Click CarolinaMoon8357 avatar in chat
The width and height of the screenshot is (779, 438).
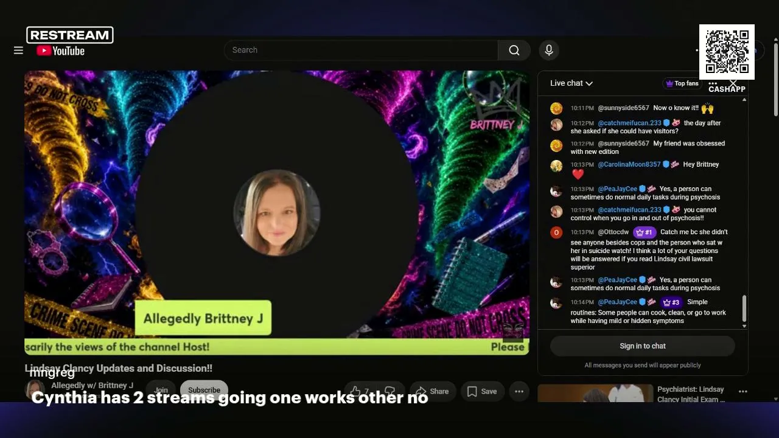[x=556, y=165]
